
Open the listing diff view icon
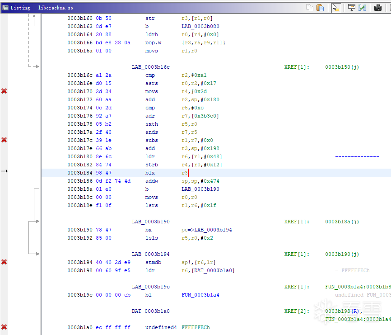(362, 8)
